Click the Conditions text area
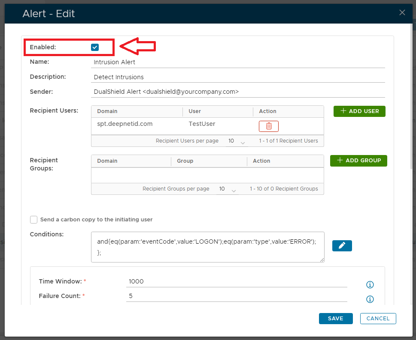Viewport: 416px width, 340px height. pos(207,247)
